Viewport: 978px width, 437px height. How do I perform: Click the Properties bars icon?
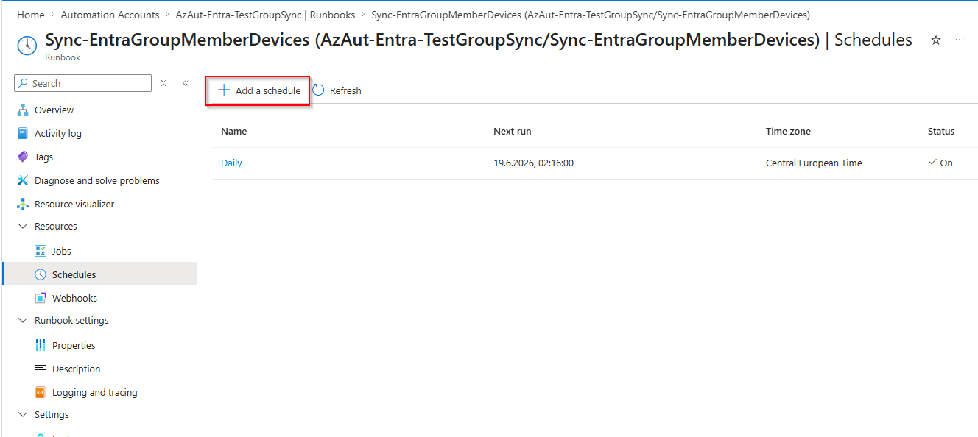tap(41, 346)
